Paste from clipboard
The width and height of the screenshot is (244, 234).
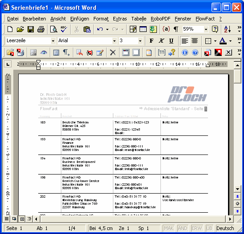click(x=87, y=29)
